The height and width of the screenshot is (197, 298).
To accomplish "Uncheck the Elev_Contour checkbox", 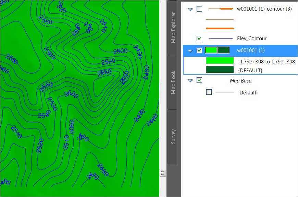I will pyautogui.click(x=199, y=38).
